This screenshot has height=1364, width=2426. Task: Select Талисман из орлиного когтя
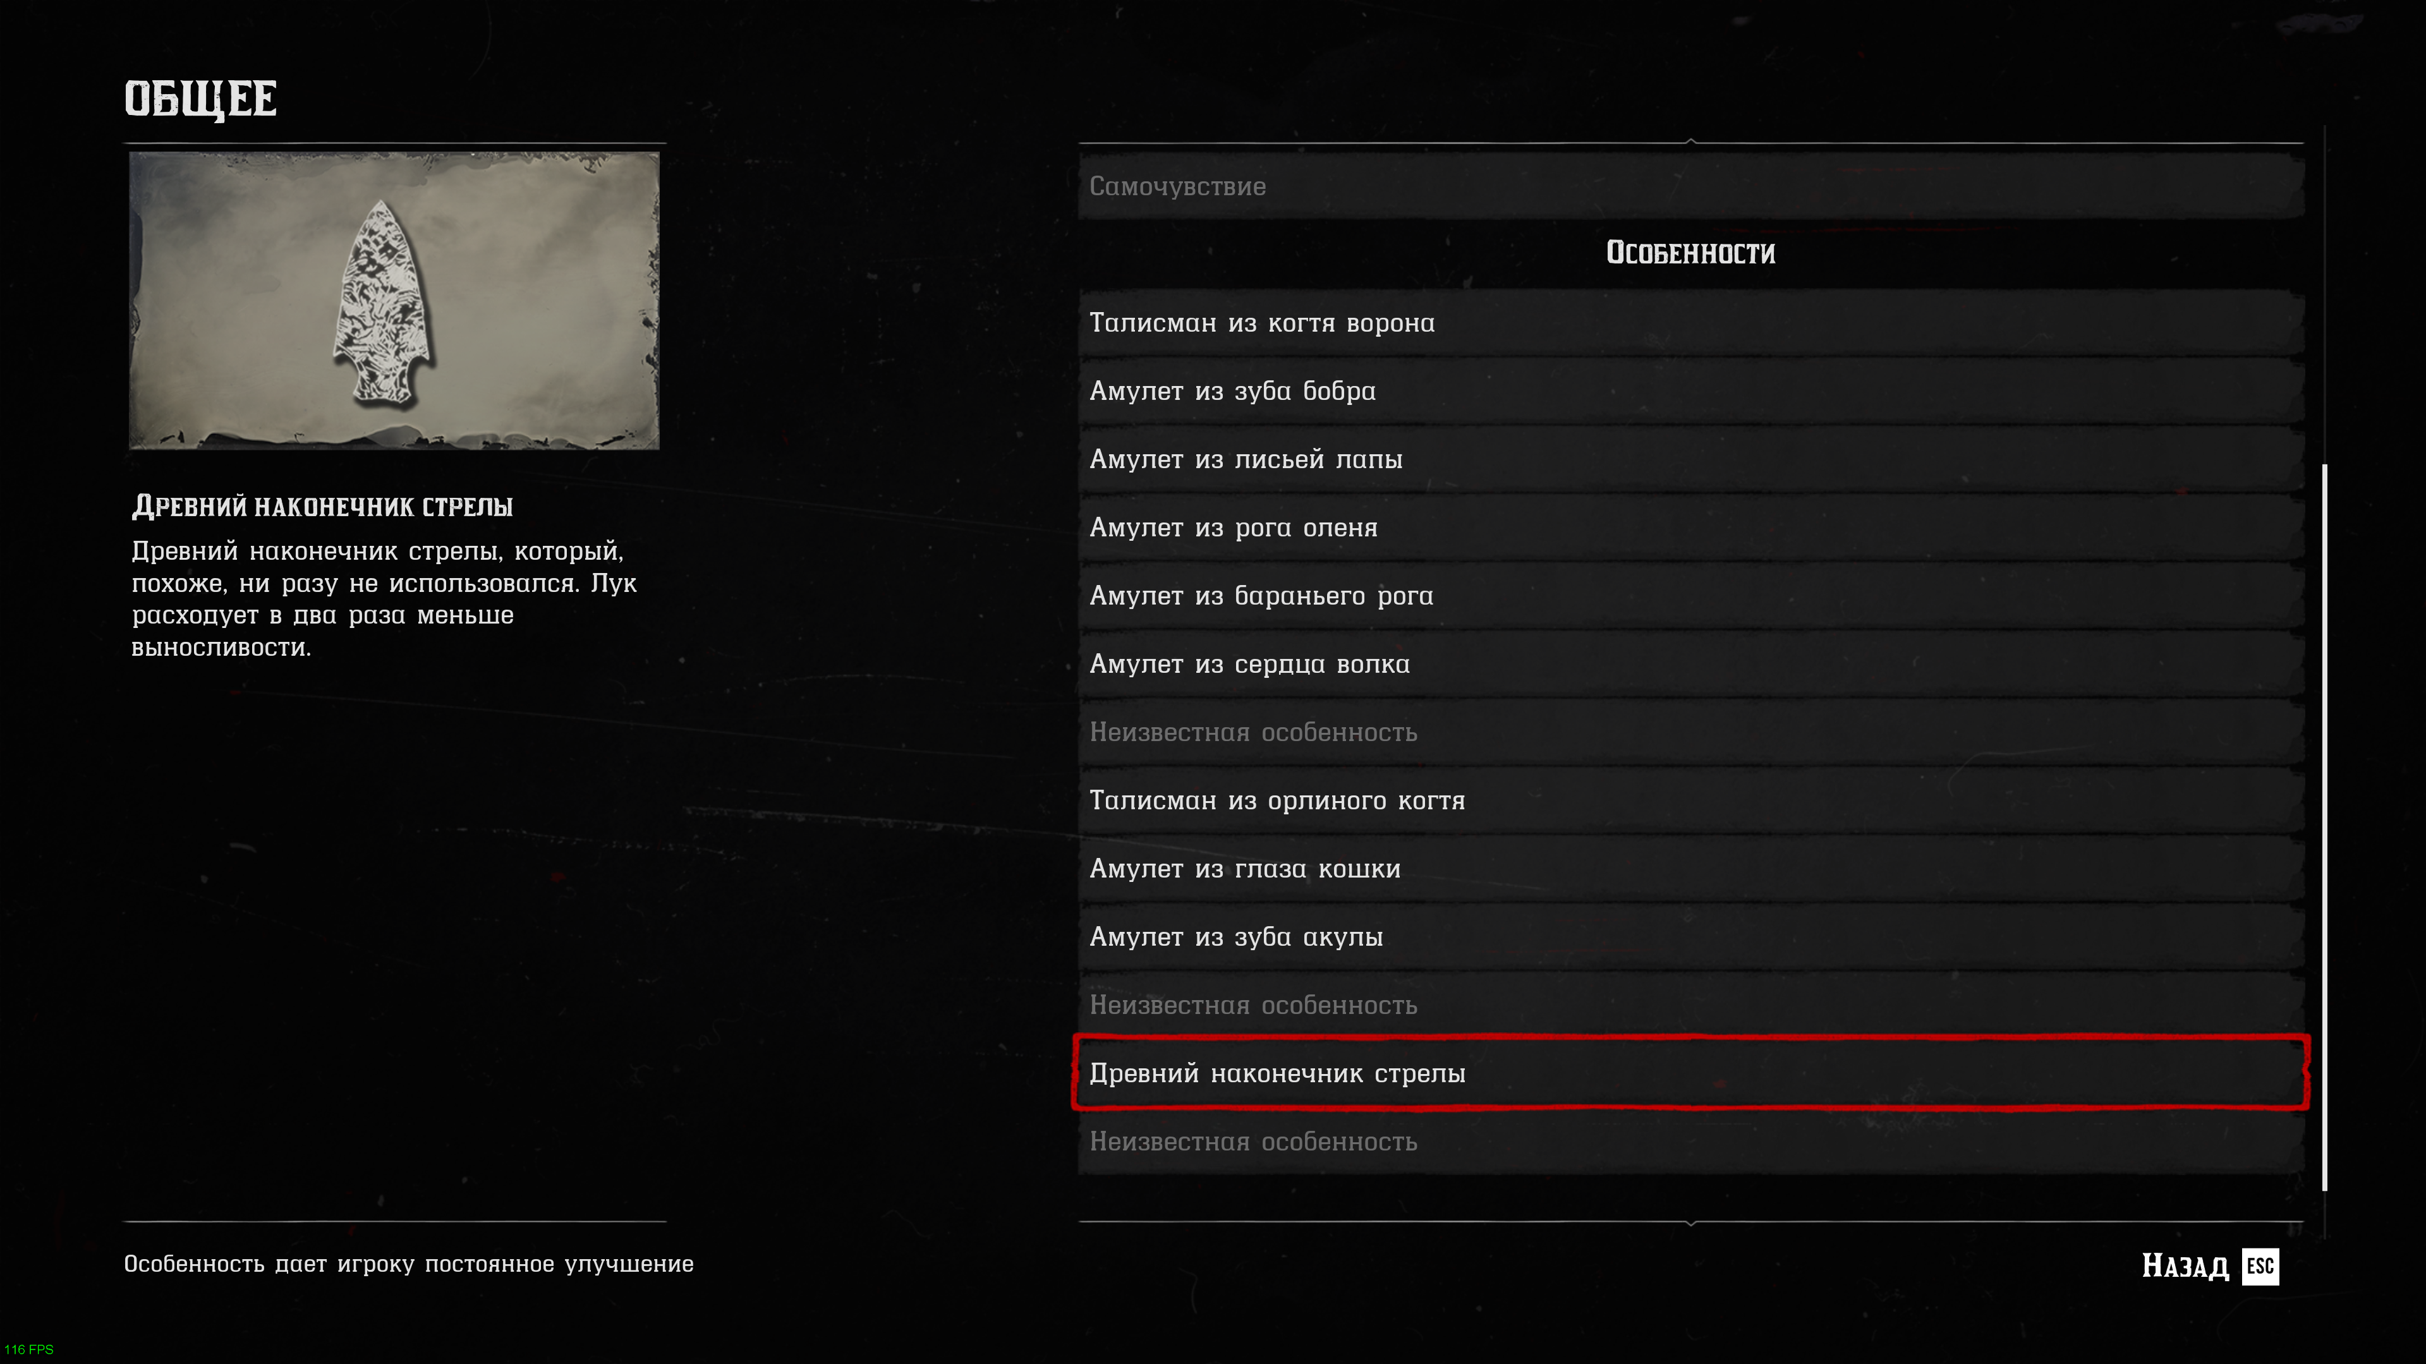(x=1690, y=800)
